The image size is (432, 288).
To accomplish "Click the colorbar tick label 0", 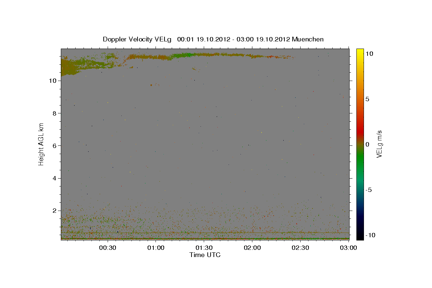I will (367, 144).
